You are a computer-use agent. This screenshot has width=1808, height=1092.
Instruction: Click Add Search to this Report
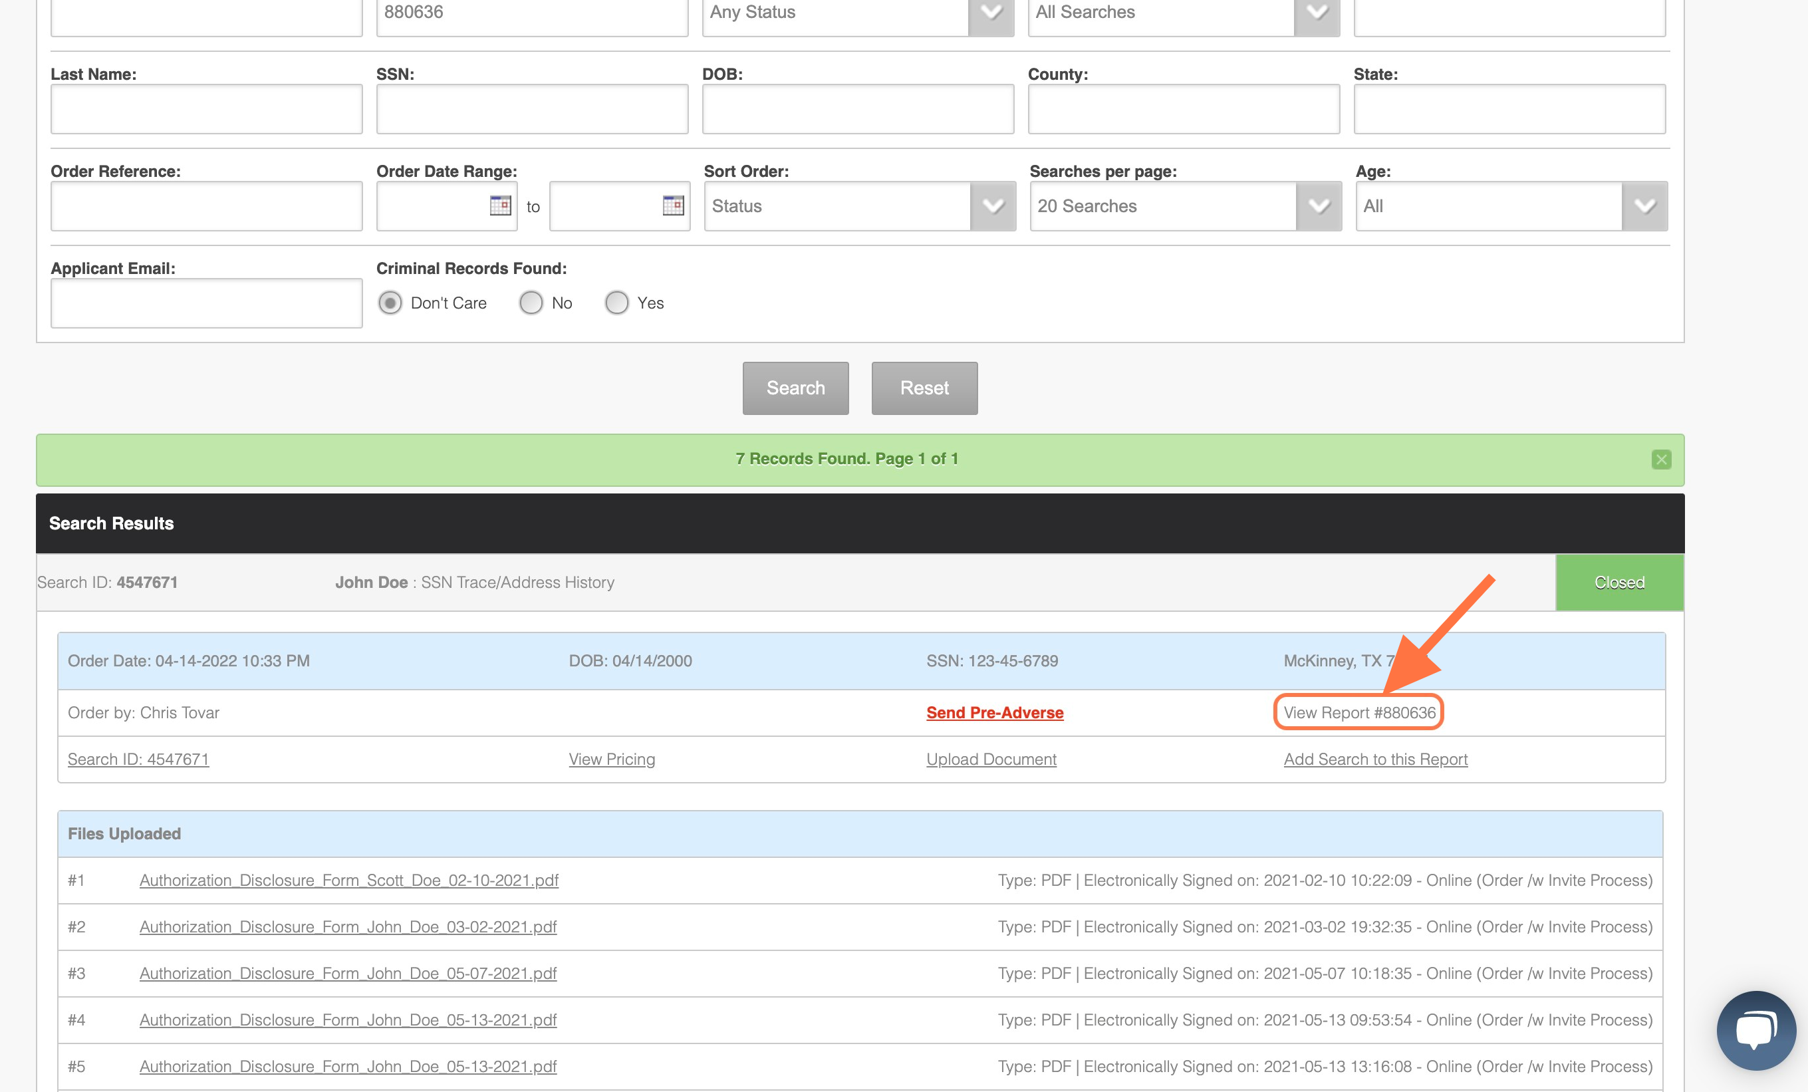click(1376, 759)
